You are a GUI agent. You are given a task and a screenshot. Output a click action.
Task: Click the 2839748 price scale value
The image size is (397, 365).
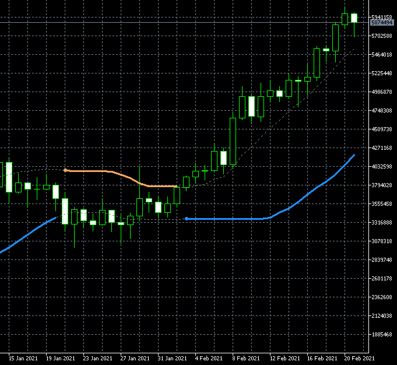382,259
